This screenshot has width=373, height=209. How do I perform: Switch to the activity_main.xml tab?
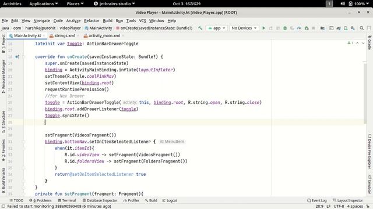(104, 36)
